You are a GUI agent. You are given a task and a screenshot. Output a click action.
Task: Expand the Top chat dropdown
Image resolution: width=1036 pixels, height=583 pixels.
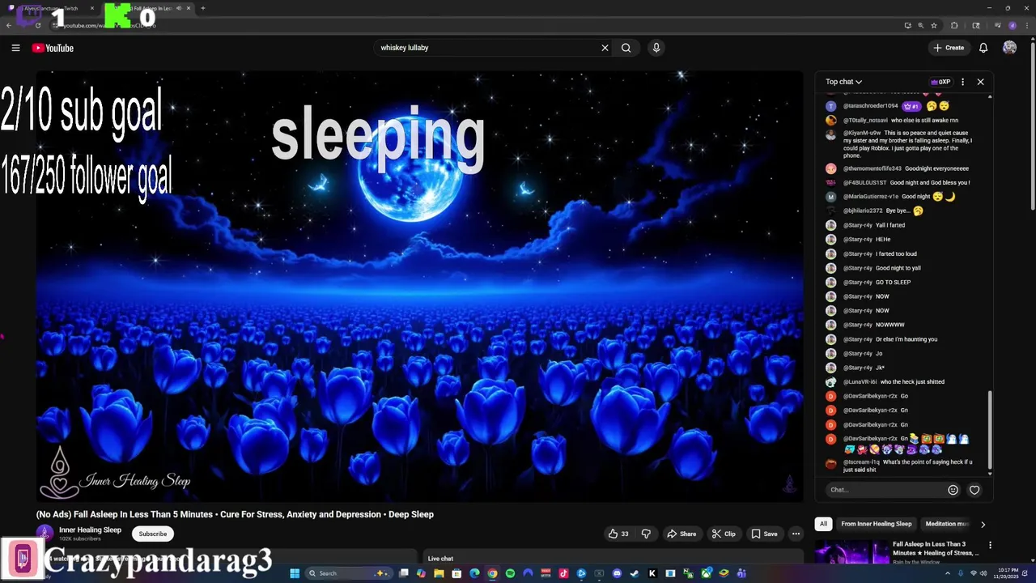pyautogui.click(x=844, y=82)
